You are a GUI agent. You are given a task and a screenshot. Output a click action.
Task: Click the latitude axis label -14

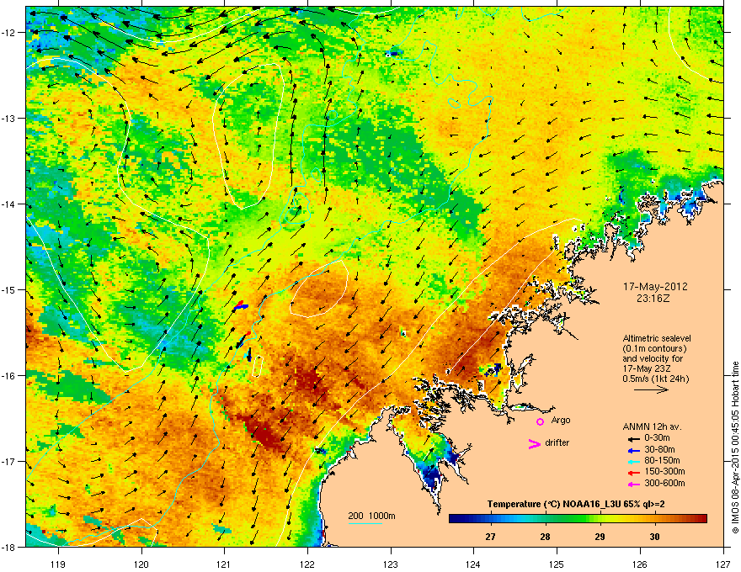coord(8,204)
